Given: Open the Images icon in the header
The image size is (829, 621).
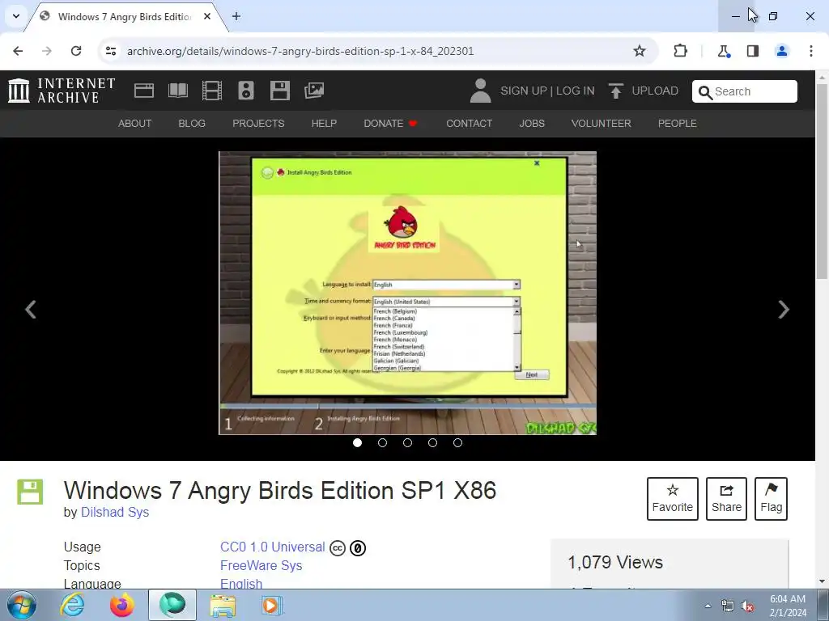Looking at the screenshot, I should coord(314,91).
